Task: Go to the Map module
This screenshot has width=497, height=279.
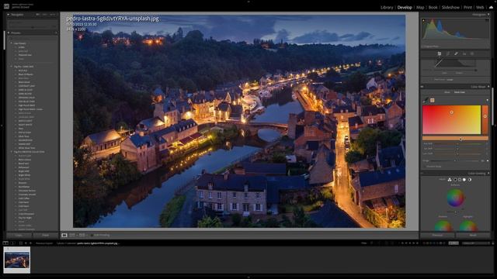Action: point(420,7)
